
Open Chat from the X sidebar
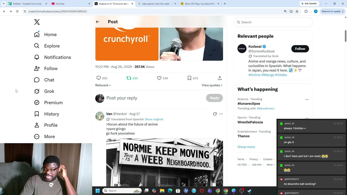tap(44, 80)
